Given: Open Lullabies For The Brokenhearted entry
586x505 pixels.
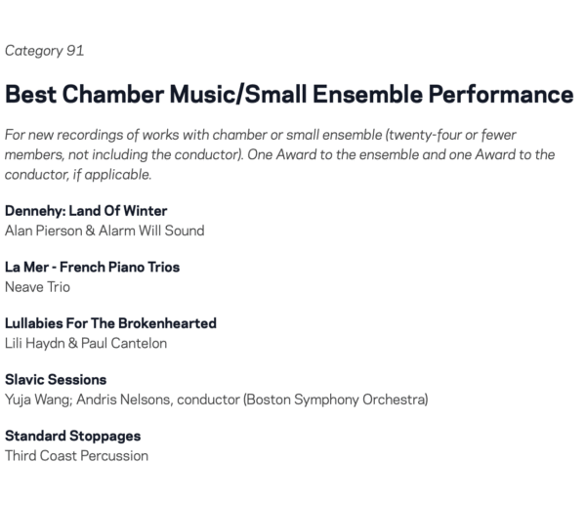Looking at the screenshot, I should (x=110, y=323).
